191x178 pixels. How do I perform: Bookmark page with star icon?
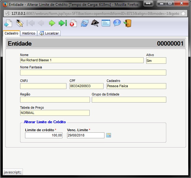[183, 13]
